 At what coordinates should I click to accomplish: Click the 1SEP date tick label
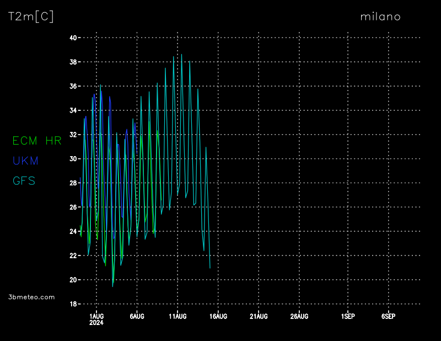point(348,316)
